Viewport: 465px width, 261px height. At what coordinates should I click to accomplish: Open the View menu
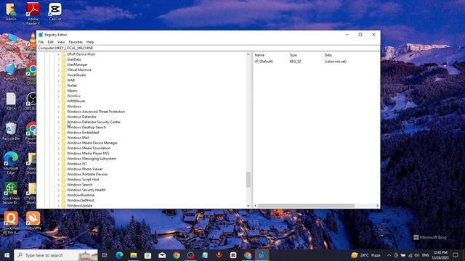(x=61, y=42)
